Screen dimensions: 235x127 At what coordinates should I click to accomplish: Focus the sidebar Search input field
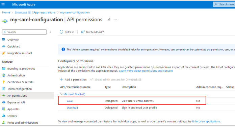pyautogui.click(x=24, y=32)
